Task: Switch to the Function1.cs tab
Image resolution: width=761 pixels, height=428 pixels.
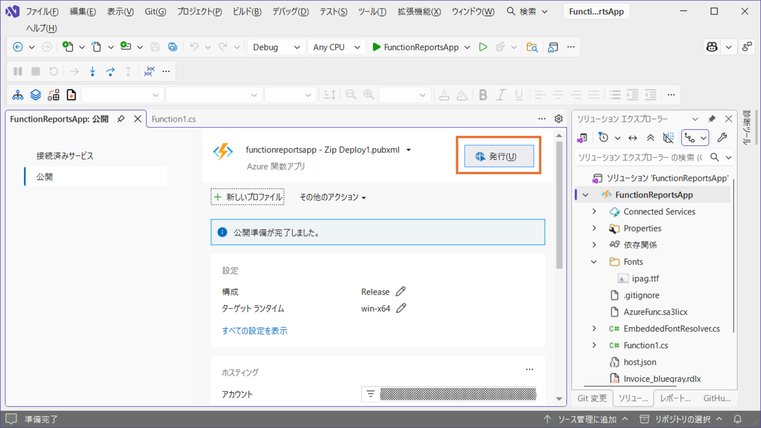Action: click(174, 119)
